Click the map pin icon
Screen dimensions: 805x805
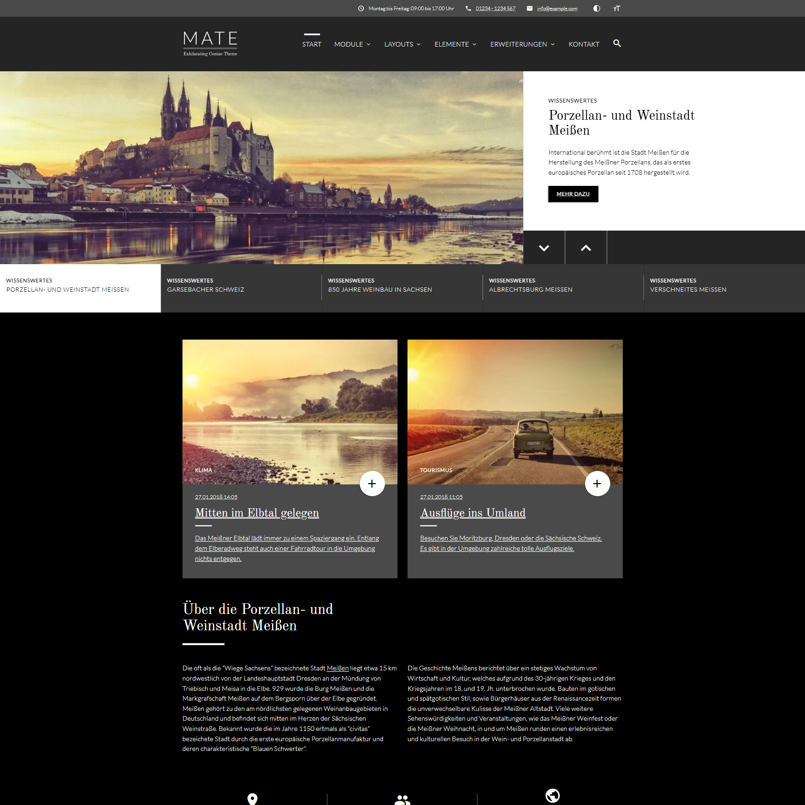coord(252,798)
